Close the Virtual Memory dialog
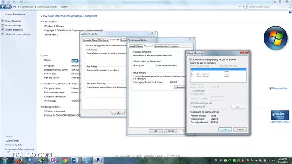 (x=244, y=52)
